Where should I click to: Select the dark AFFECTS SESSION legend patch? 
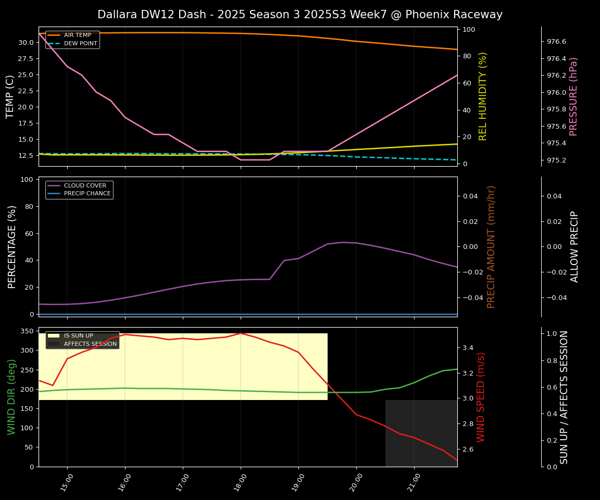coord(54,344)
